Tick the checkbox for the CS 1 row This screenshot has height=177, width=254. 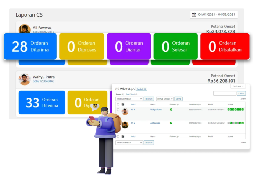tap(118, 110)
